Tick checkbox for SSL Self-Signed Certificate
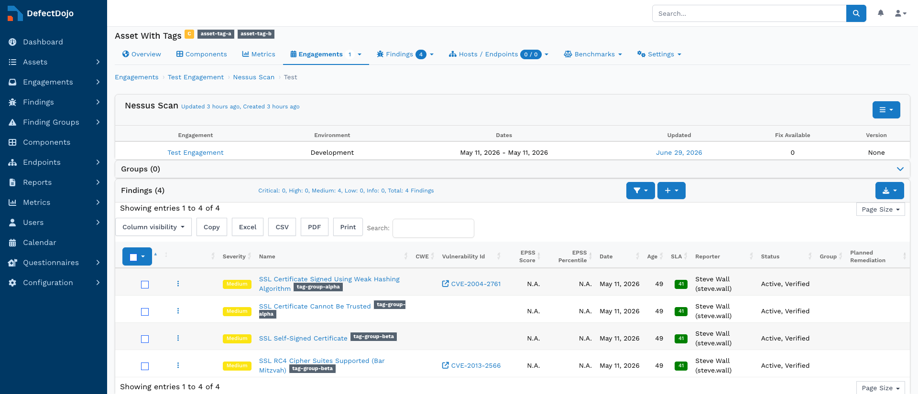 (x=145, y=339)
